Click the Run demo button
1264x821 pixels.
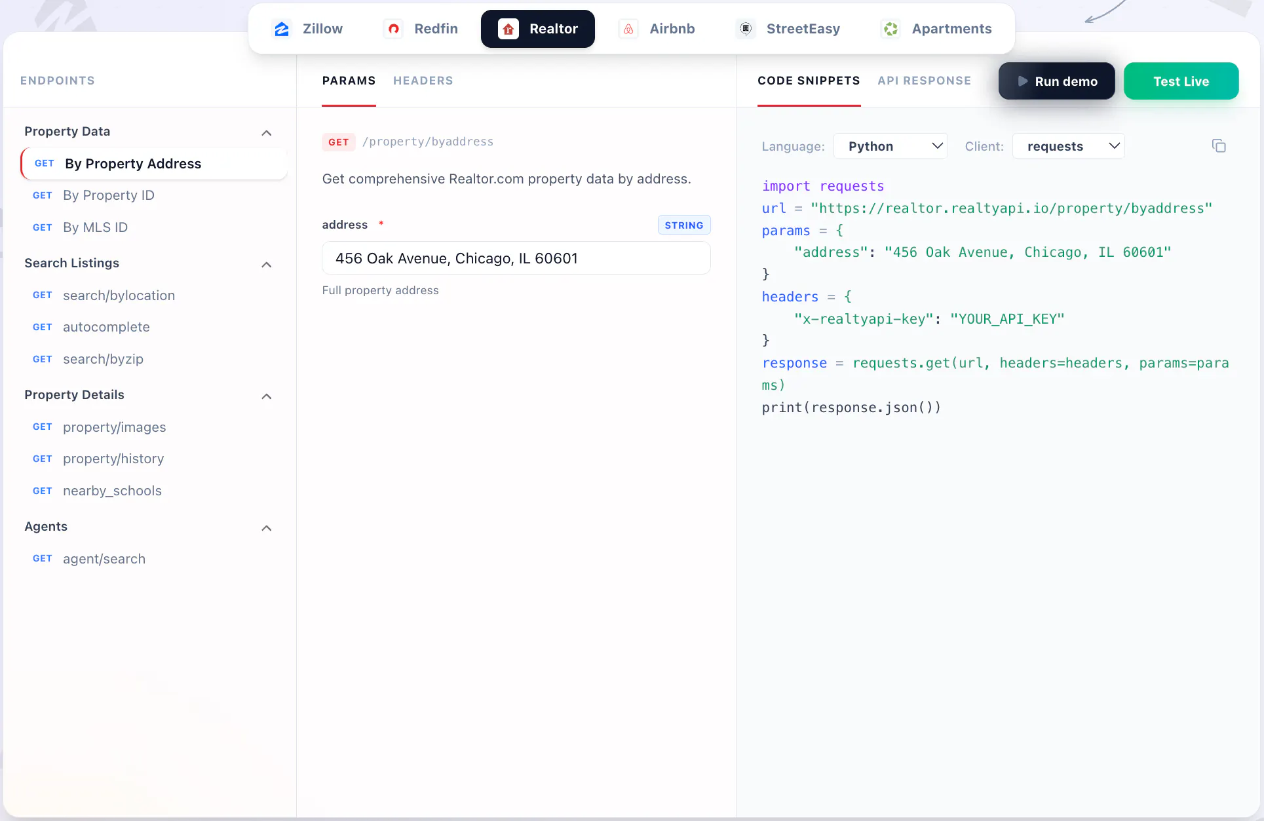point(1056,81)
